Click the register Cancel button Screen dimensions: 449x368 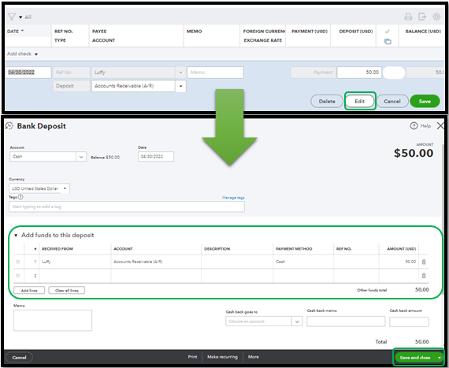[x=392, y=102]
